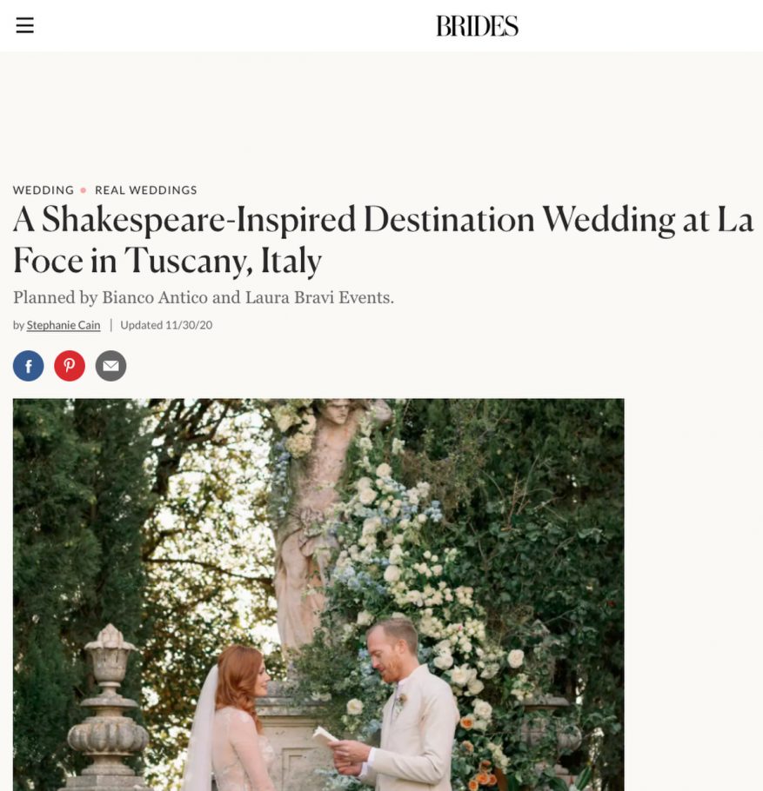Click the 'Planned by Bianco Antico' subtitle
This screenshot has height=791, width=763.
pos(204,297)
